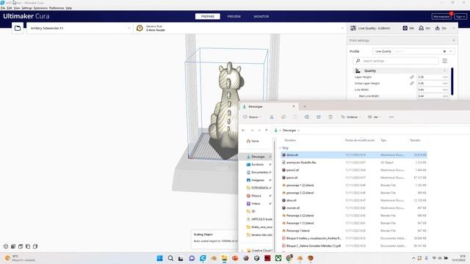Open Windows Start button on taskbar
The width and height of the screenshot is (470, 264).
[160, 258]
